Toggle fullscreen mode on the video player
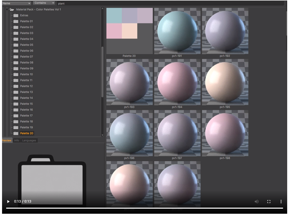 pos(269,202)
